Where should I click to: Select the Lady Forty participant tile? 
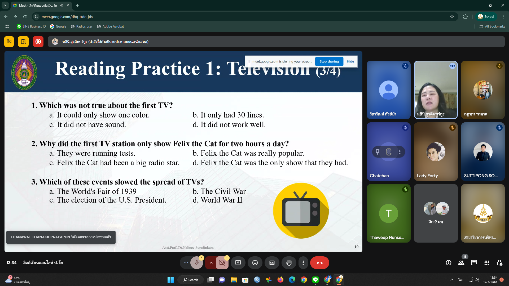436,151
